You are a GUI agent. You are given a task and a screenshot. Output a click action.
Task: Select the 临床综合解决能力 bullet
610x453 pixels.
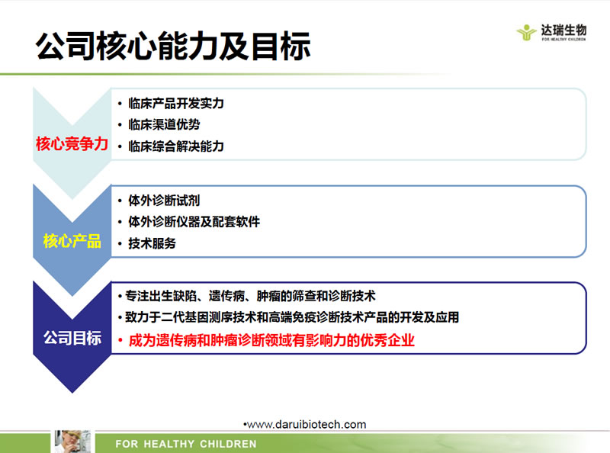175,146
